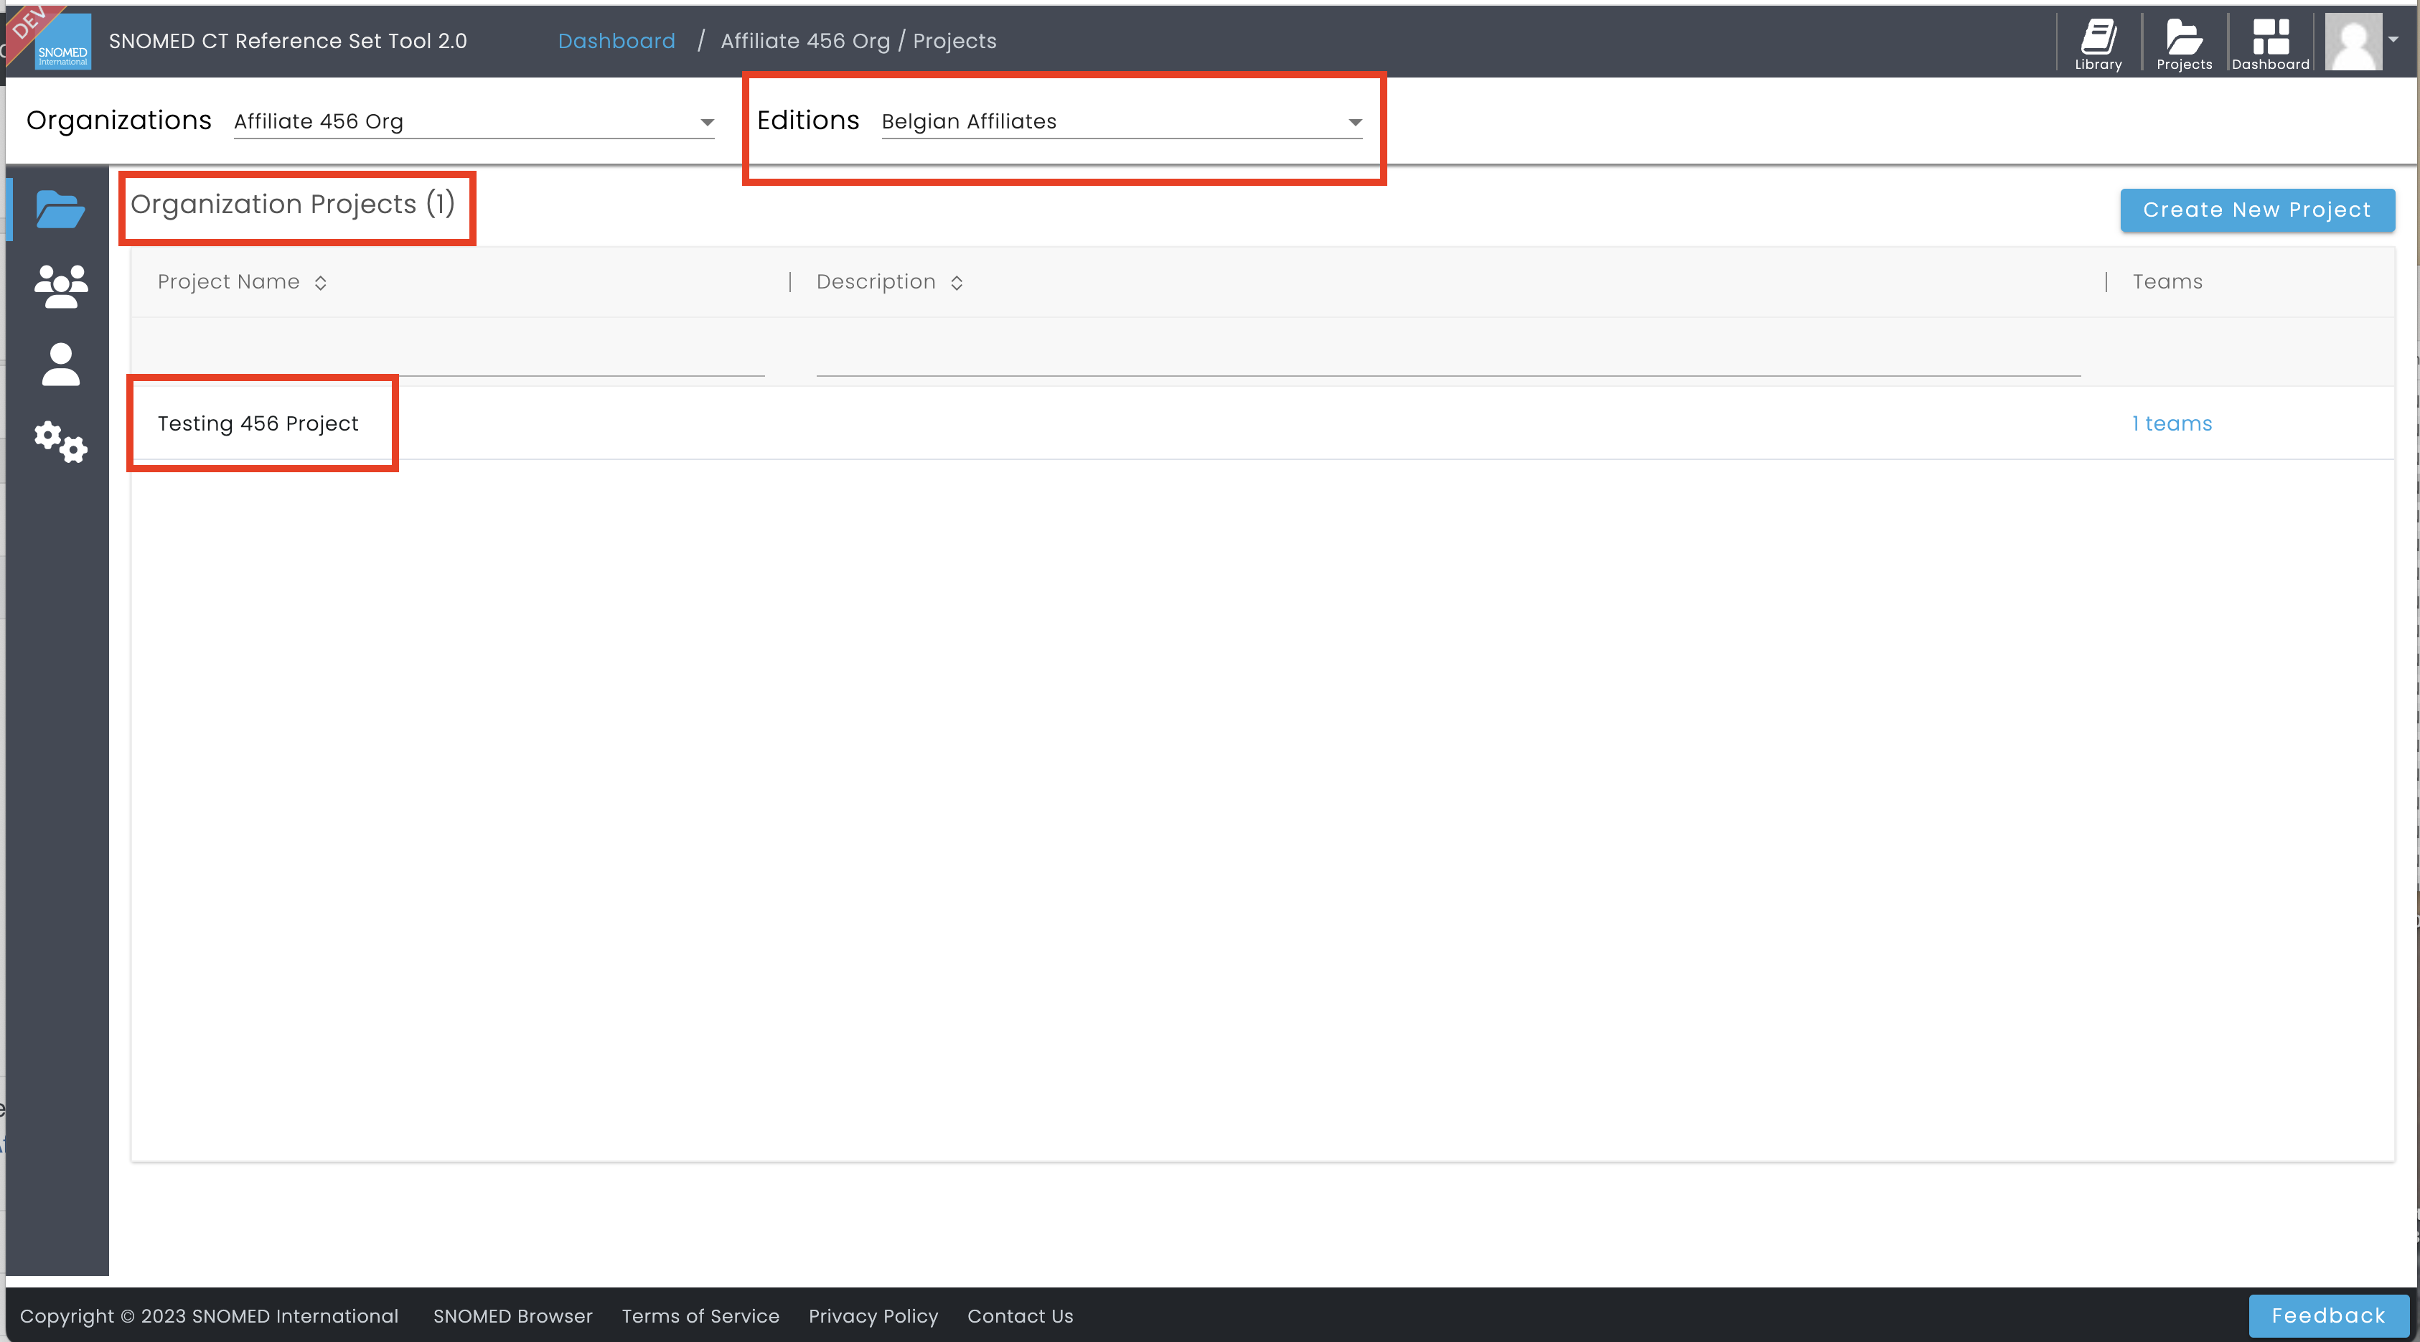Open the Projects icon in header
Image resolution: width=2420 pixels, height=1342 pixels.
(2184, 44)
